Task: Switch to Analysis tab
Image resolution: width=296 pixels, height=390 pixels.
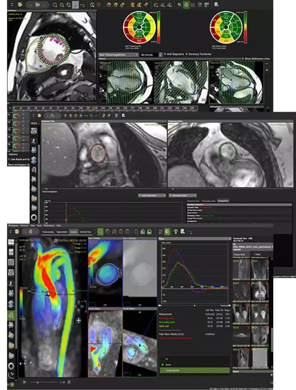Action: click(x=74, y=232)
